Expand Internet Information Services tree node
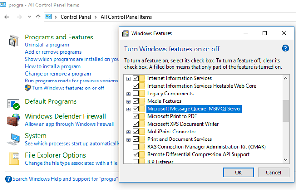This screenshot has height=190, width=296. coord(128,79)
